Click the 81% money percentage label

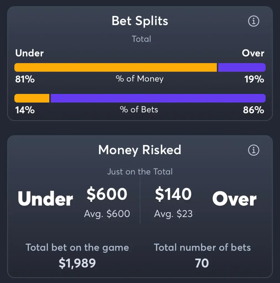[25, 79]
